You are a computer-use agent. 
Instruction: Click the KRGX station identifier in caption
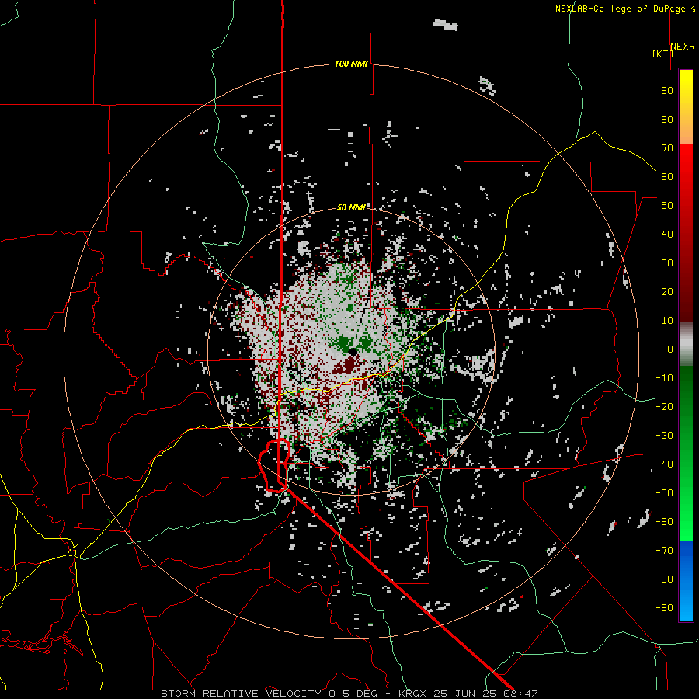pos(414,694)
